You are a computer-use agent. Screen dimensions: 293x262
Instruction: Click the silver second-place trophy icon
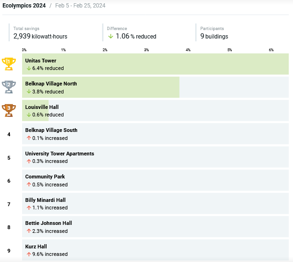point(8,87)
